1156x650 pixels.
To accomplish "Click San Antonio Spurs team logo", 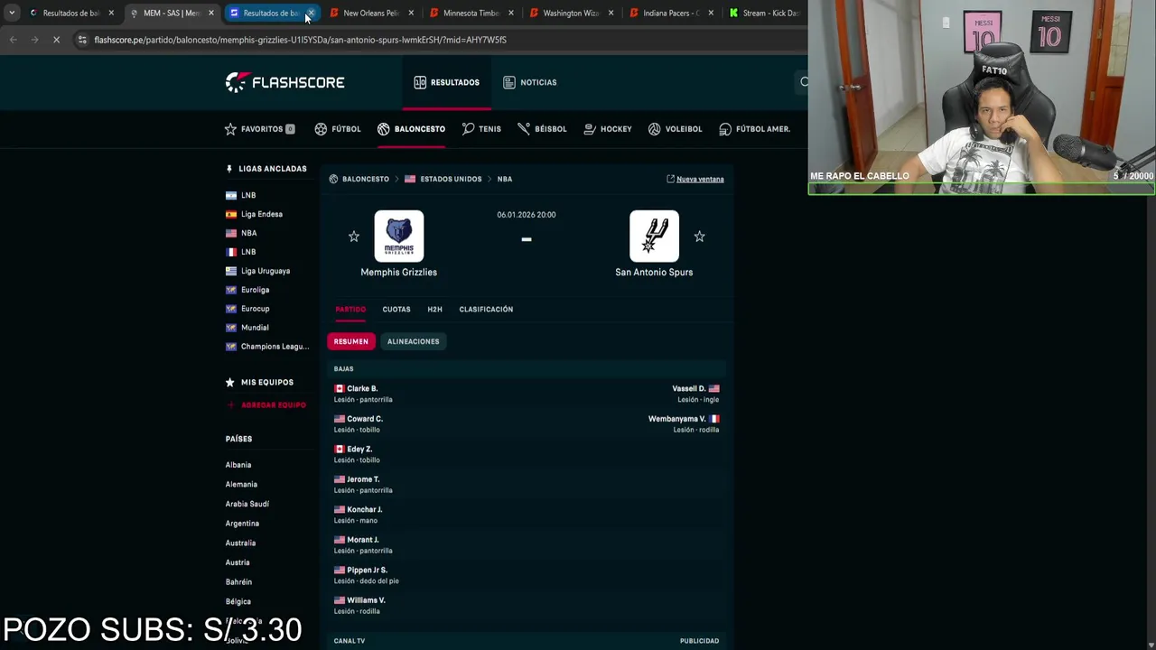I will 654,237.
